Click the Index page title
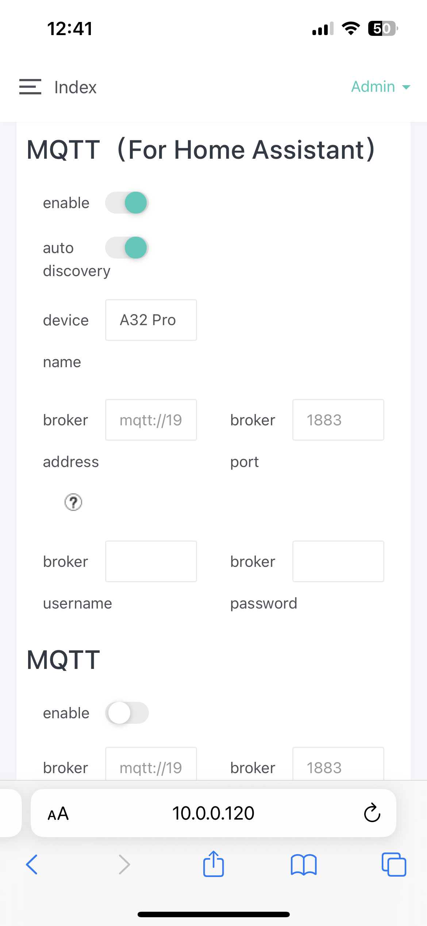Screen dimensions: 427x926 [x=75, y=87]
